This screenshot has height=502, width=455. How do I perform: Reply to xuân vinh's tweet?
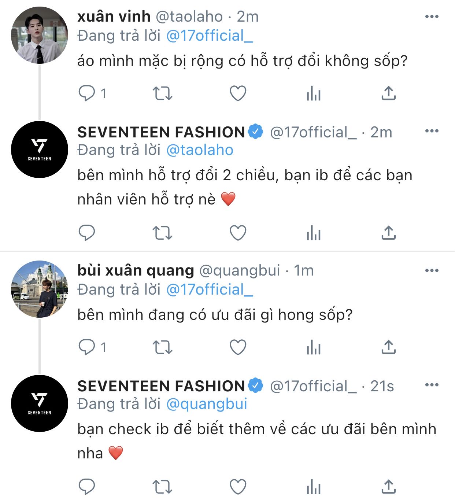click(87, 93)
